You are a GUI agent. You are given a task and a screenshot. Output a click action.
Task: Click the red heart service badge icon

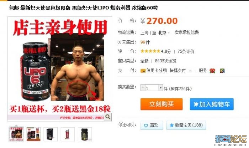[x=212, y=71]
